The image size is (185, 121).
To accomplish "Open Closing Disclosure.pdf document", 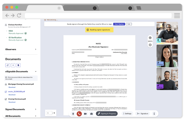I will coord(17,99).
